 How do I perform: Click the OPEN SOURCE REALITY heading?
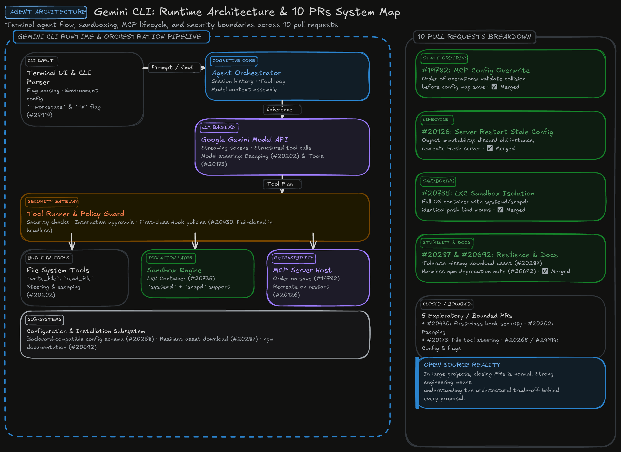[x=462, y=365]
